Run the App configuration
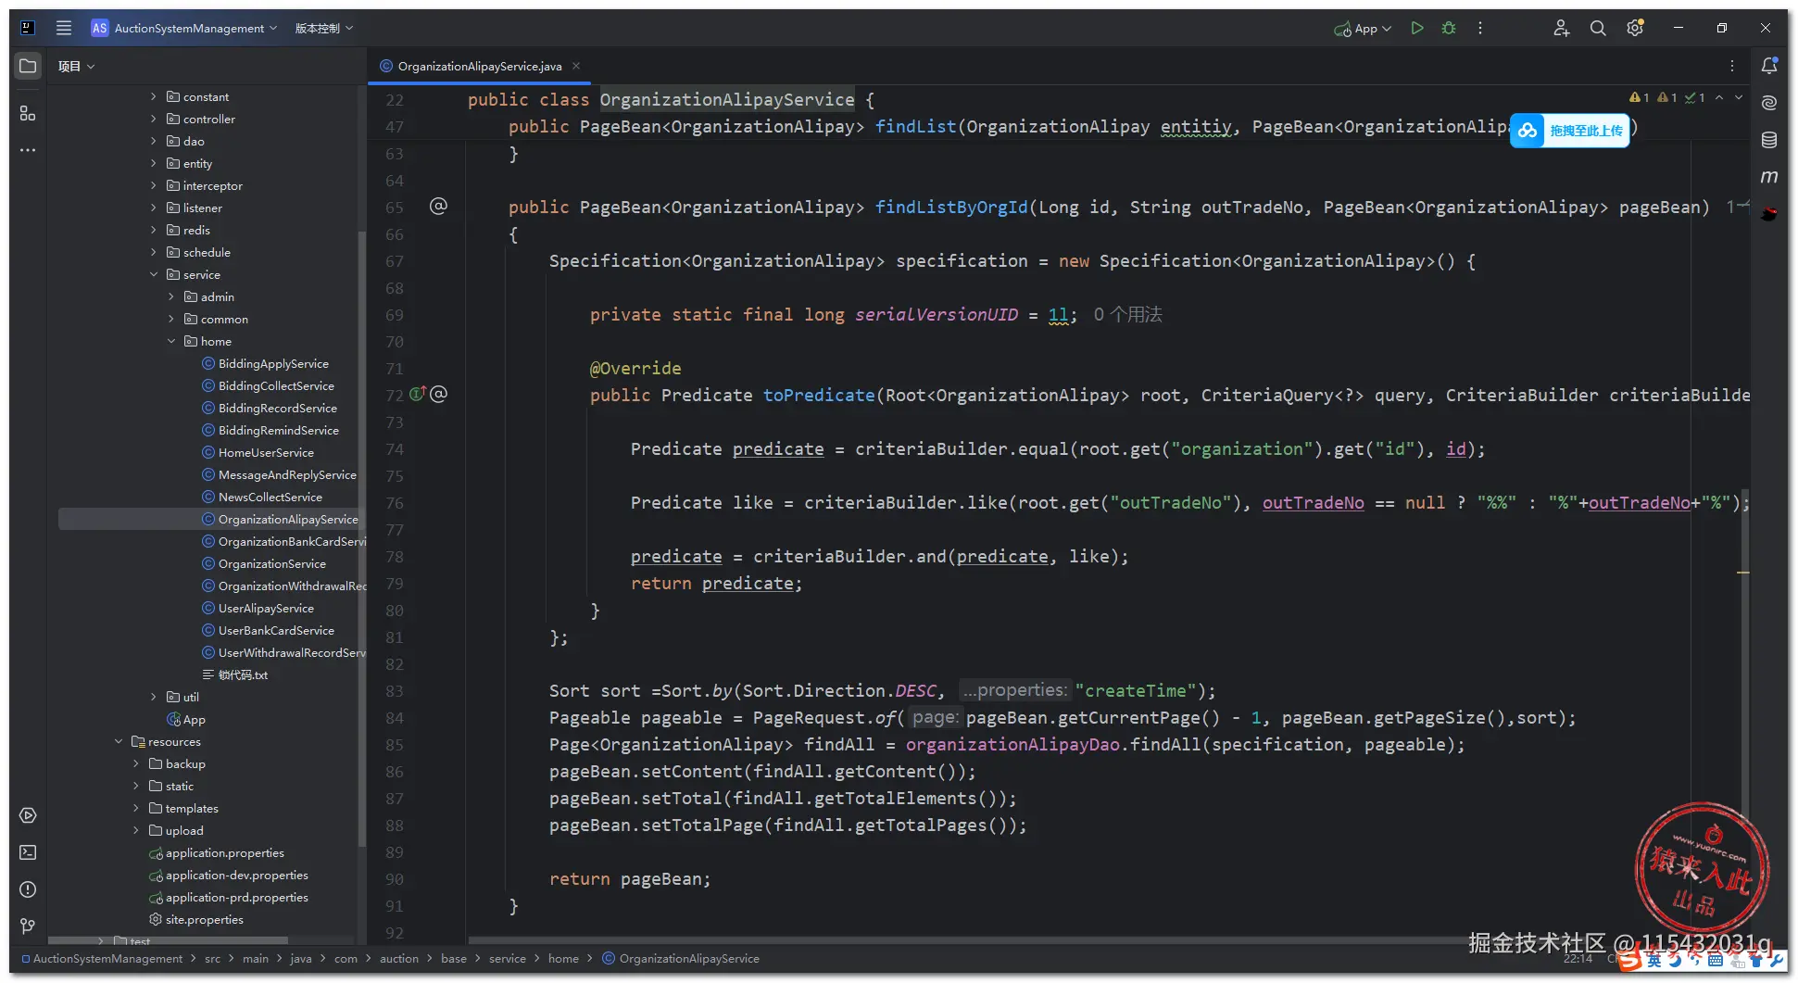Image resolution: width=1798 pixels, height=983 pixels. [x=1417, y=28]
